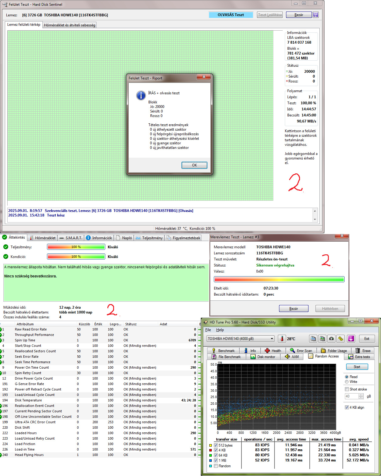Click the Kondíció 100 % bar
The width and height of the screenshot is (381, 476).
coord(76,257)
